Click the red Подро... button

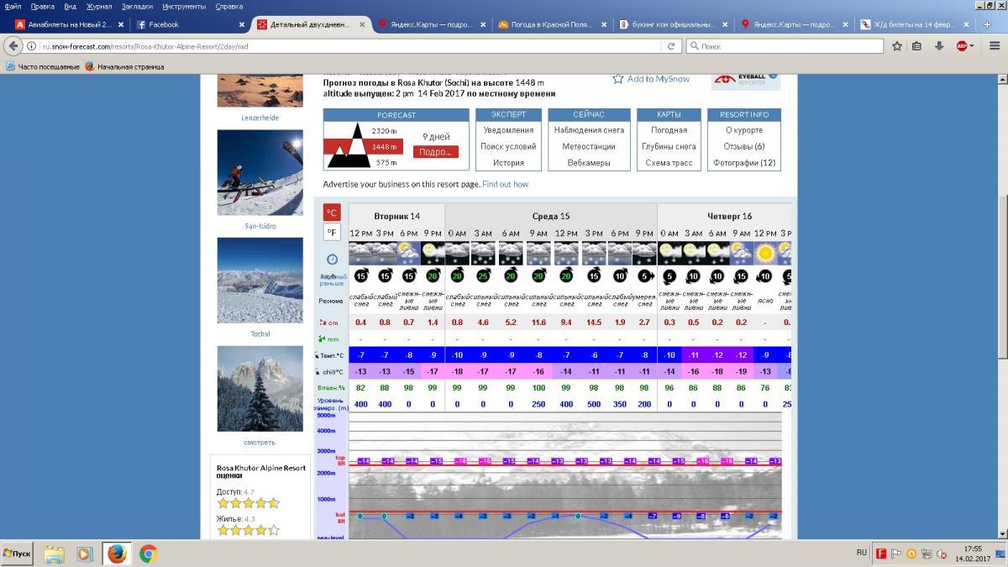pyautogui.click(x=436, y=152)
